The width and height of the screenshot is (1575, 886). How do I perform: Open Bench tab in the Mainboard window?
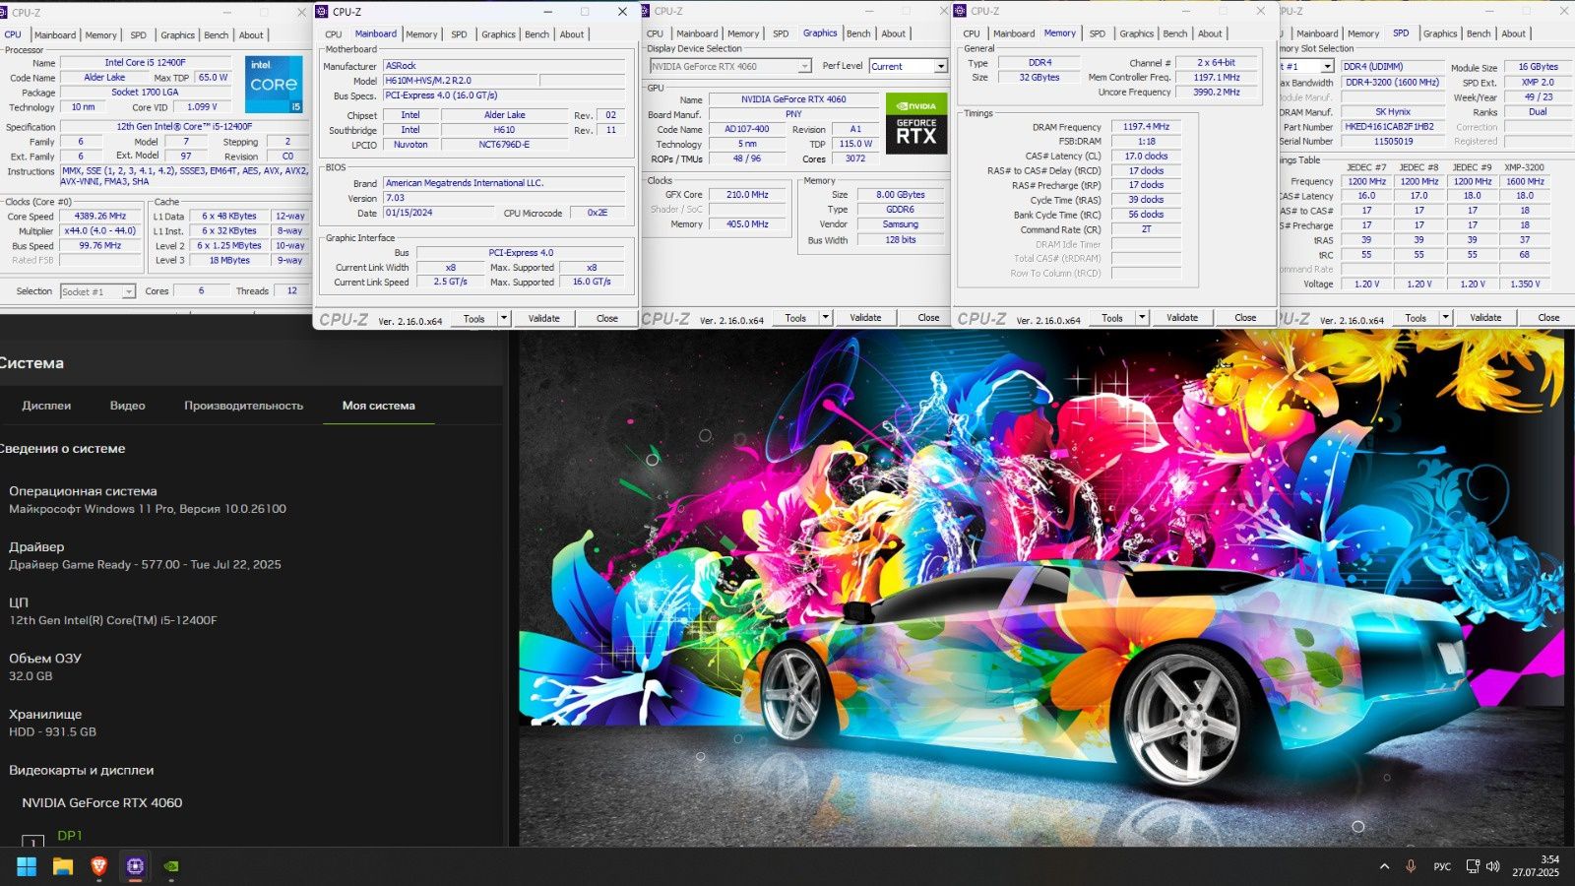tap(536, 34)
